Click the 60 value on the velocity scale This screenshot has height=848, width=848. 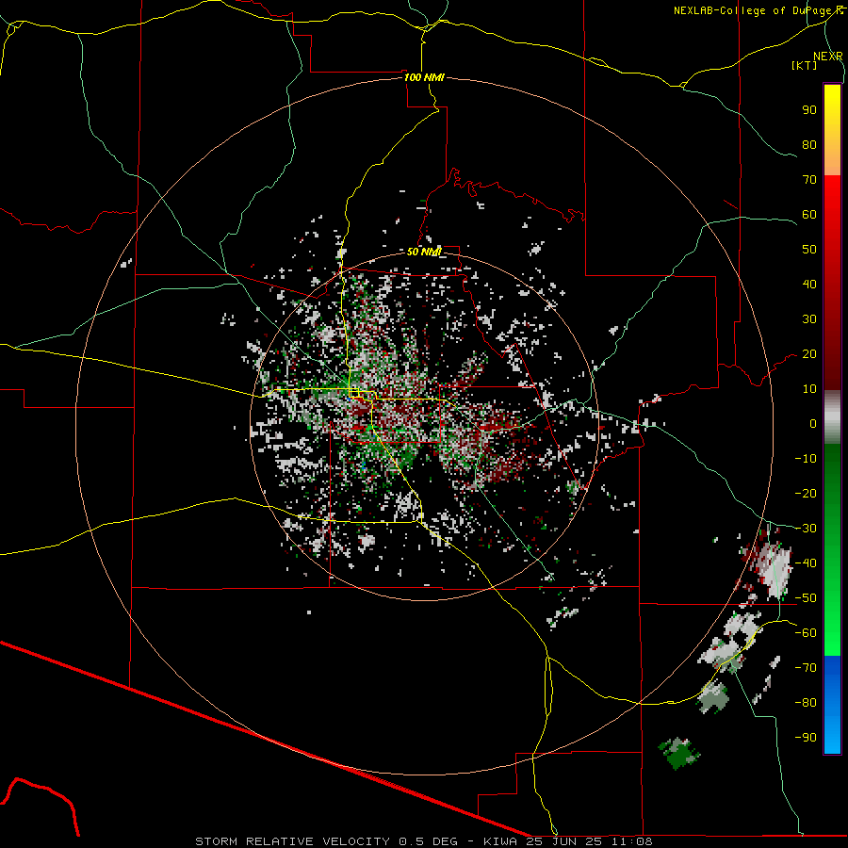[809, 215]
